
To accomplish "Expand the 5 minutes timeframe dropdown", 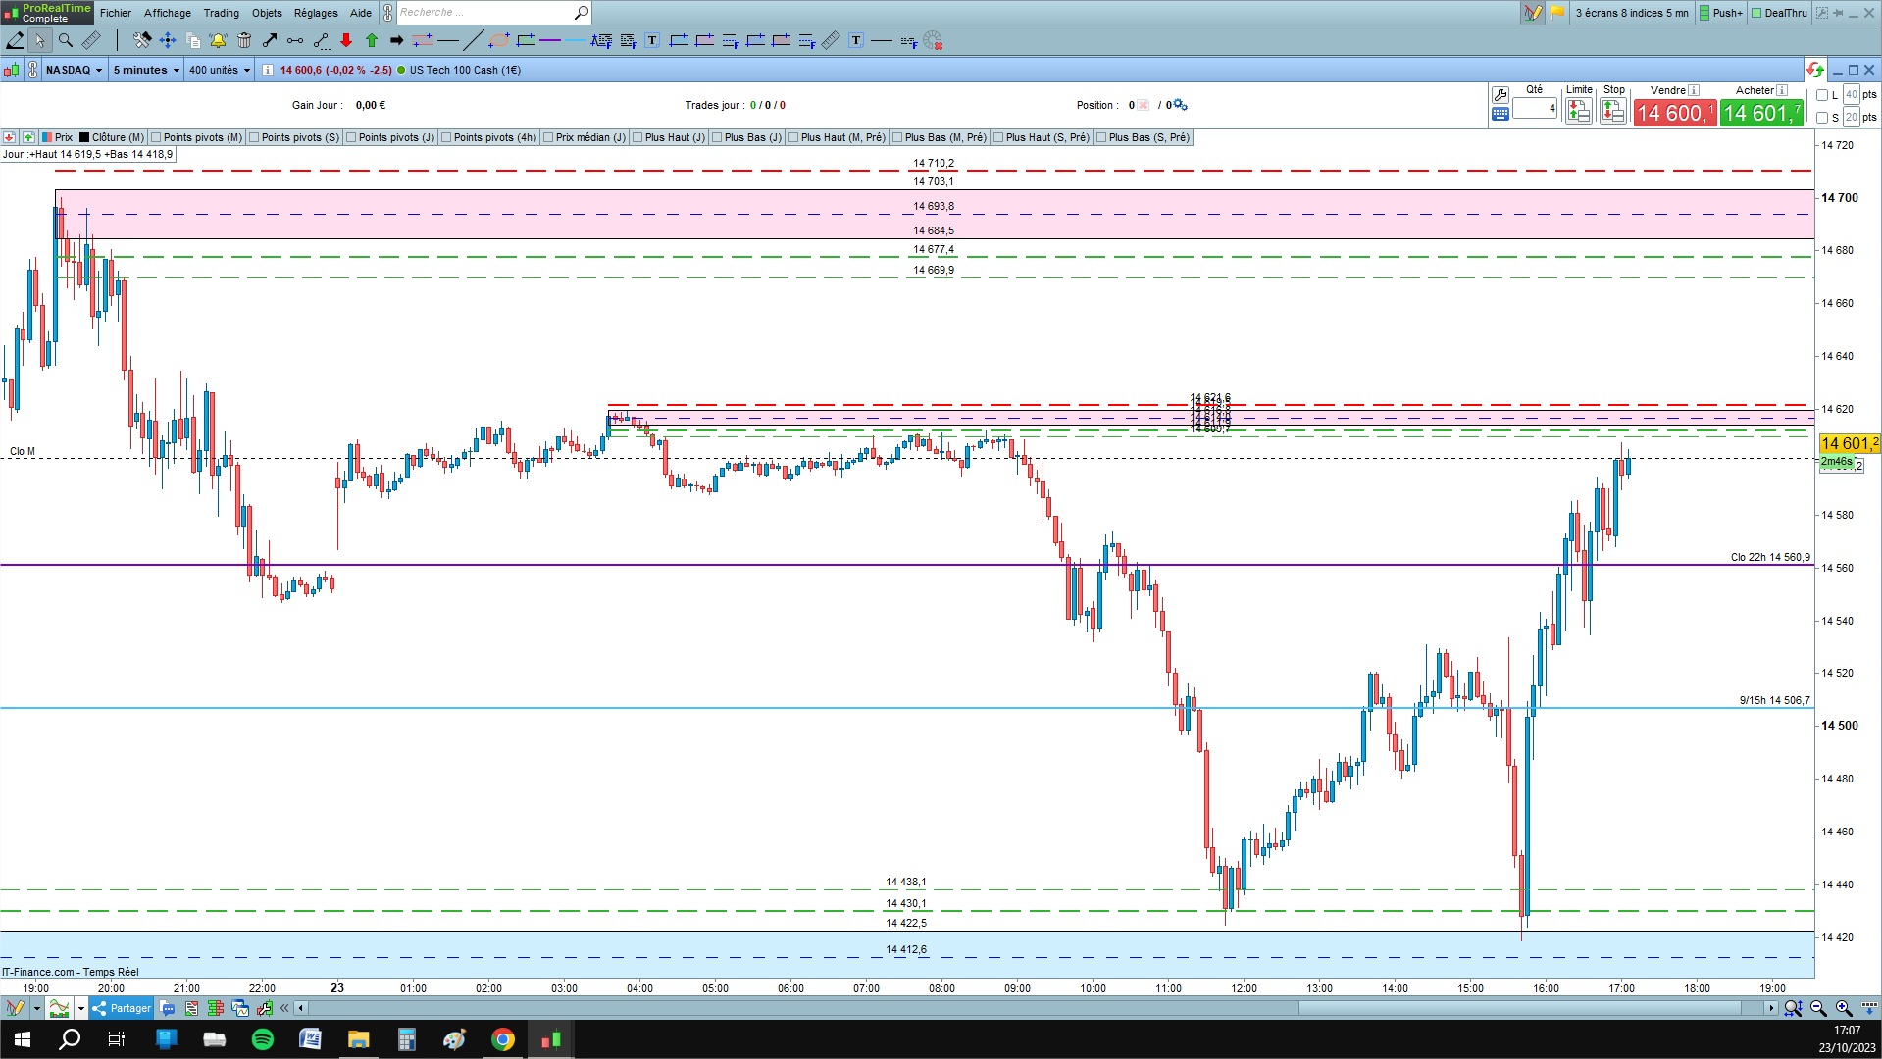I will (146, 70).
